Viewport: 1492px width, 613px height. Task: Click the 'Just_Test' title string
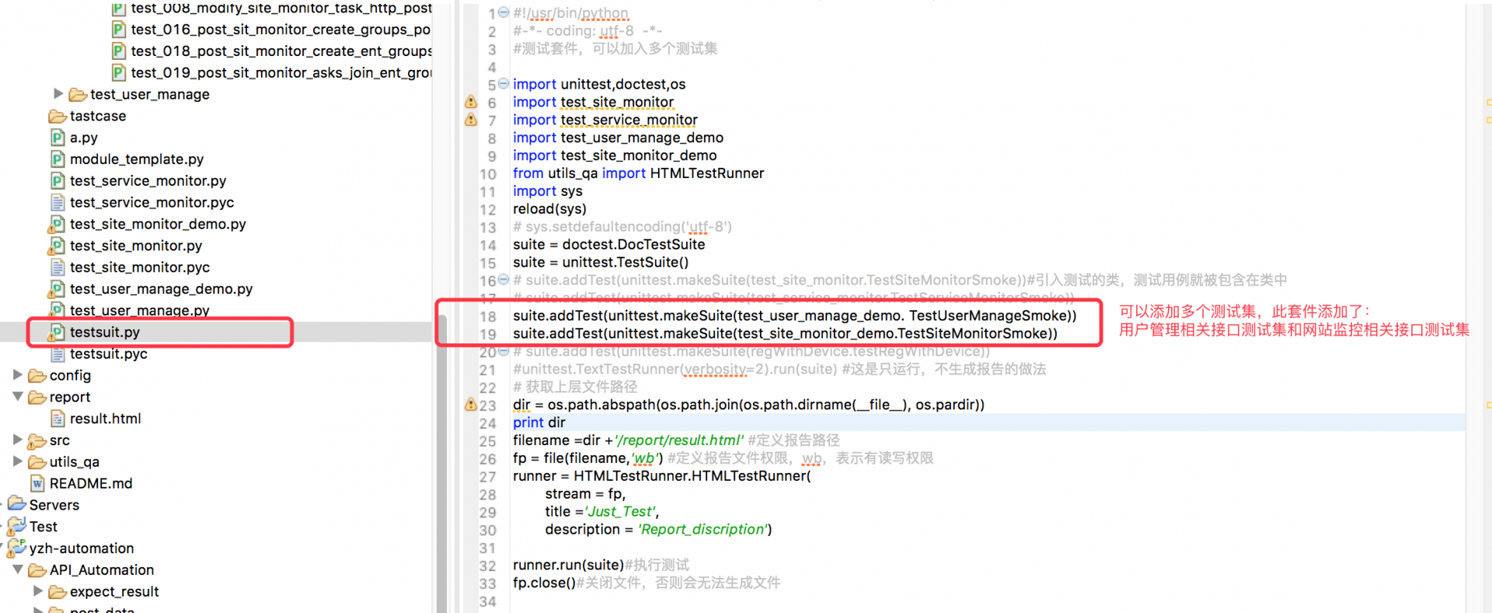tap(621, 512)
